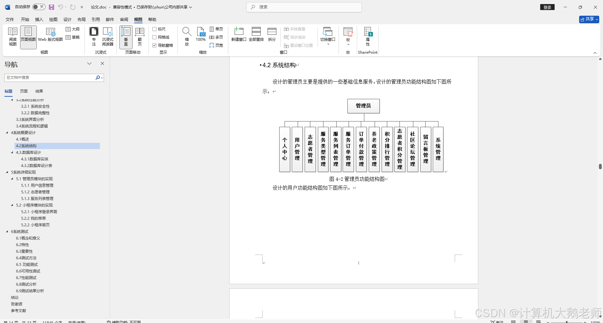Collapse the 4系统概要设计 heading

click(7, 132)
